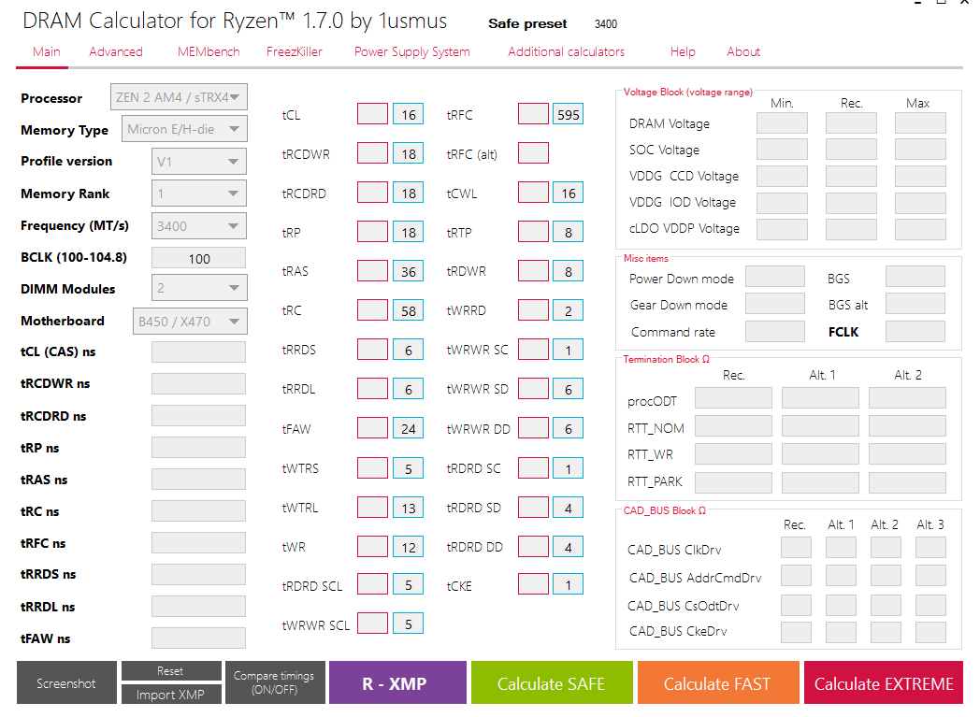Click the BGS alt field
The height and width of the screenshot is (717, 980).
pyautogui.click(x=915, y=304)
